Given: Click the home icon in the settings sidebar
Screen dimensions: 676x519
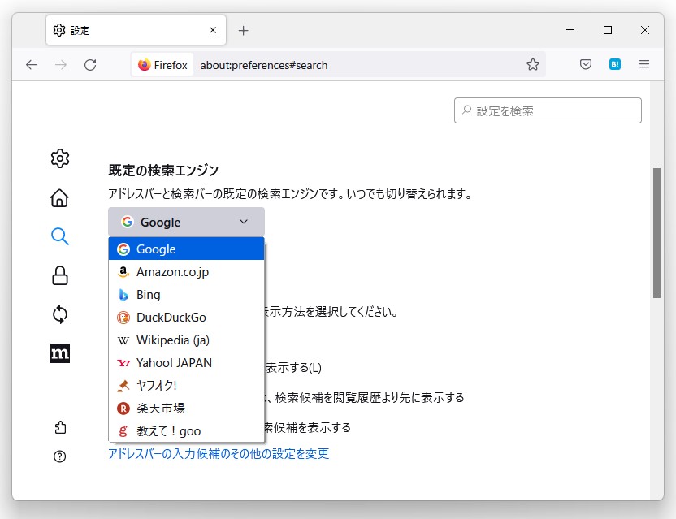Looking at the screenshot, I should (59, 197).
